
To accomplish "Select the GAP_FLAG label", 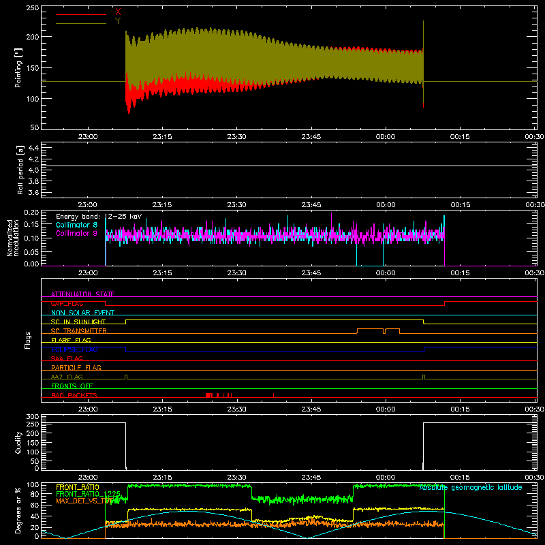I will (67, 303).
